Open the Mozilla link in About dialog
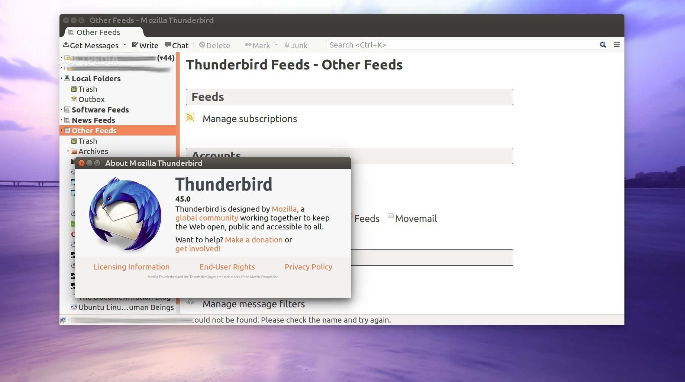This screenshot has width=685, height=382. click(x=284, y=209)
